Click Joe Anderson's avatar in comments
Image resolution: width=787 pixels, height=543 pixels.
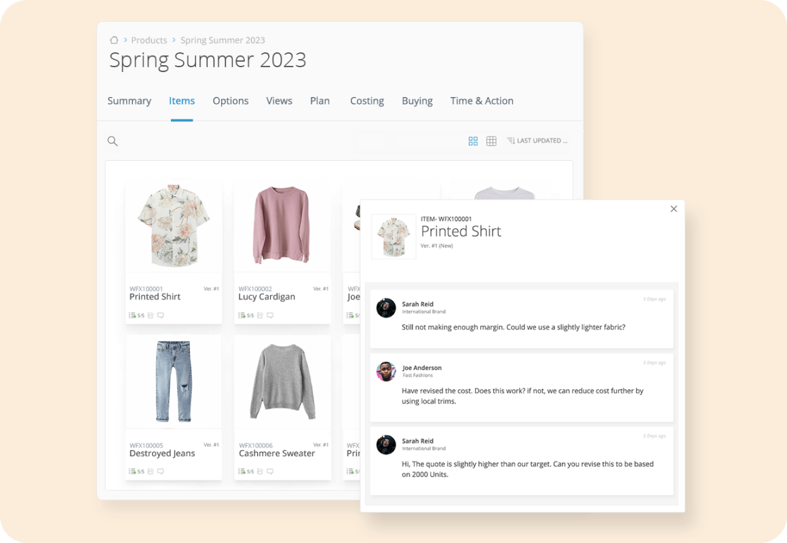(x=386, y=371)
